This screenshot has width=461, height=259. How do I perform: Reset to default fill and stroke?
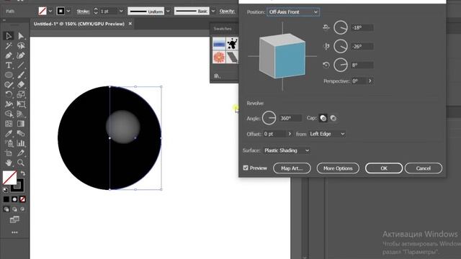point(5,190)
